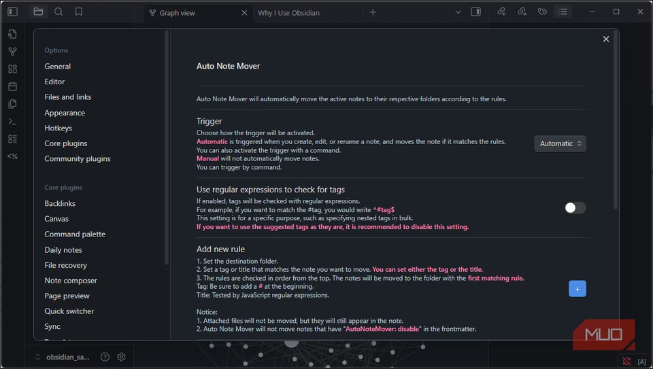Select Backlinks plugin settings
Image resolution: width=653 pixels, height=369 pixels.
(x=60, y=203)
